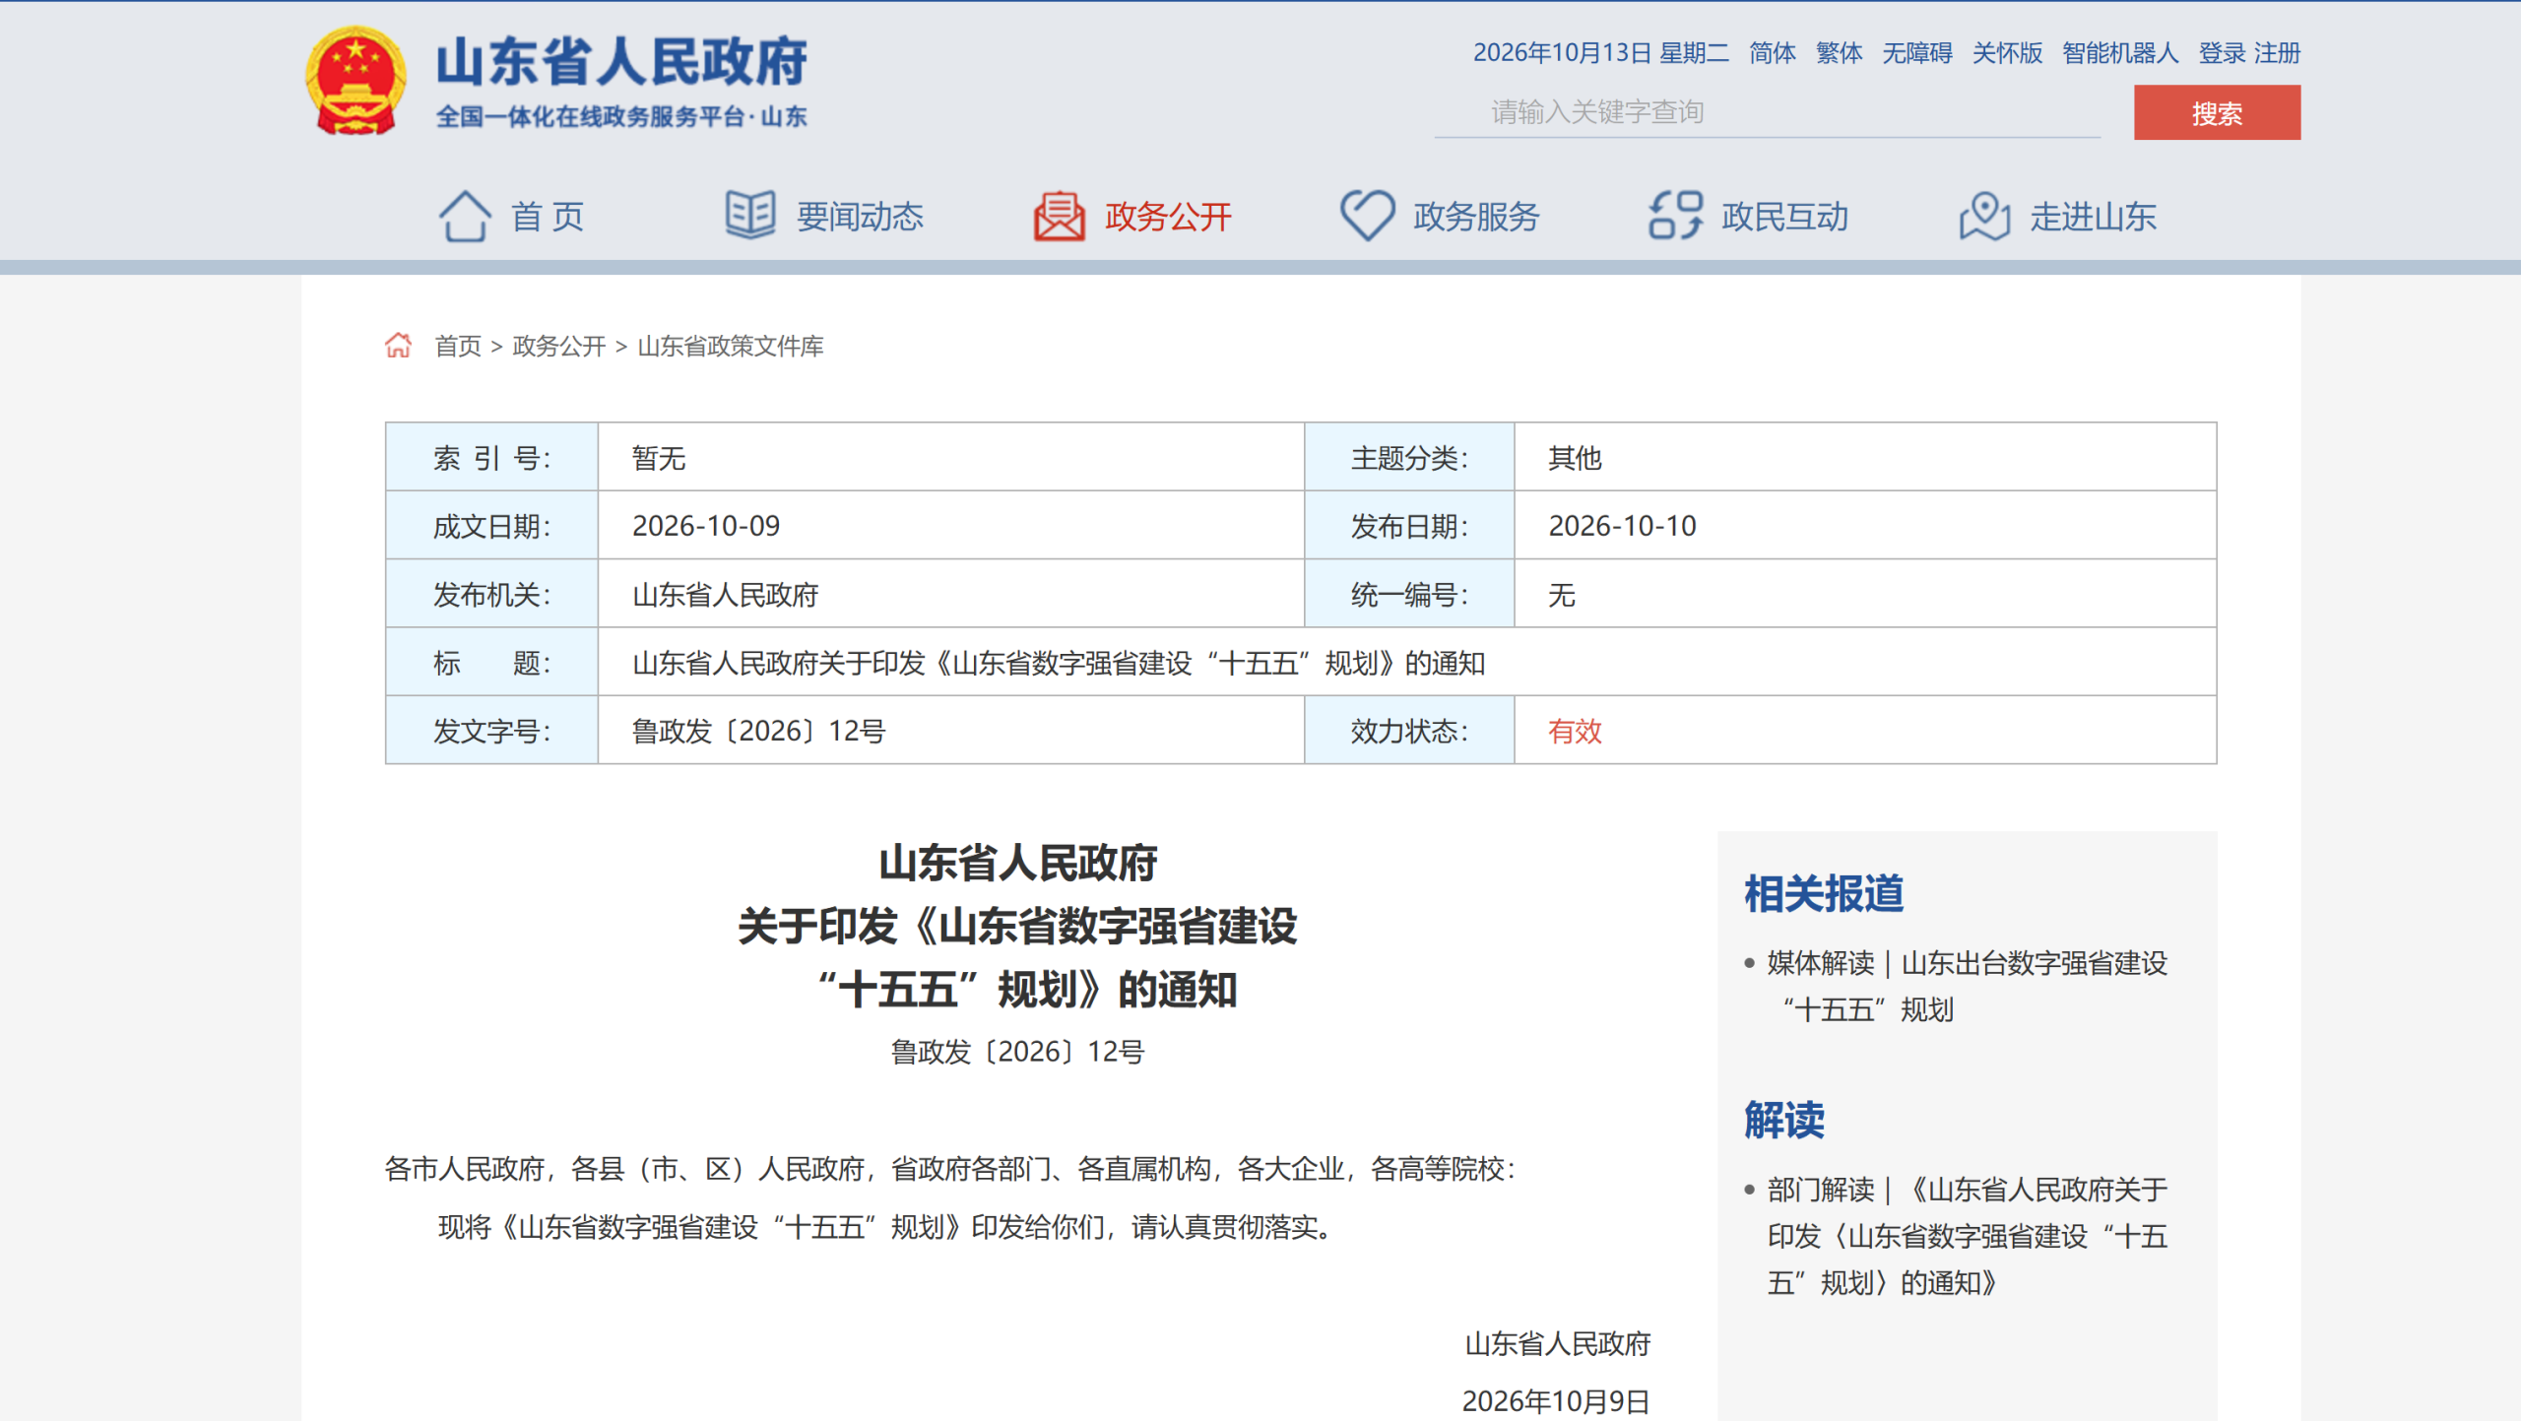Click the 解读 sidebar heading
The width and height of the screenshot is (2521, 1421).
click(x=1783, y=1120)
